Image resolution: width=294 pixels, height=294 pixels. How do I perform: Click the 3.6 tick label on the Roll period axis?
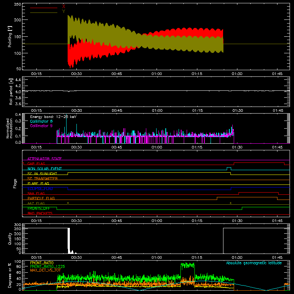click(x=18, y=104)
